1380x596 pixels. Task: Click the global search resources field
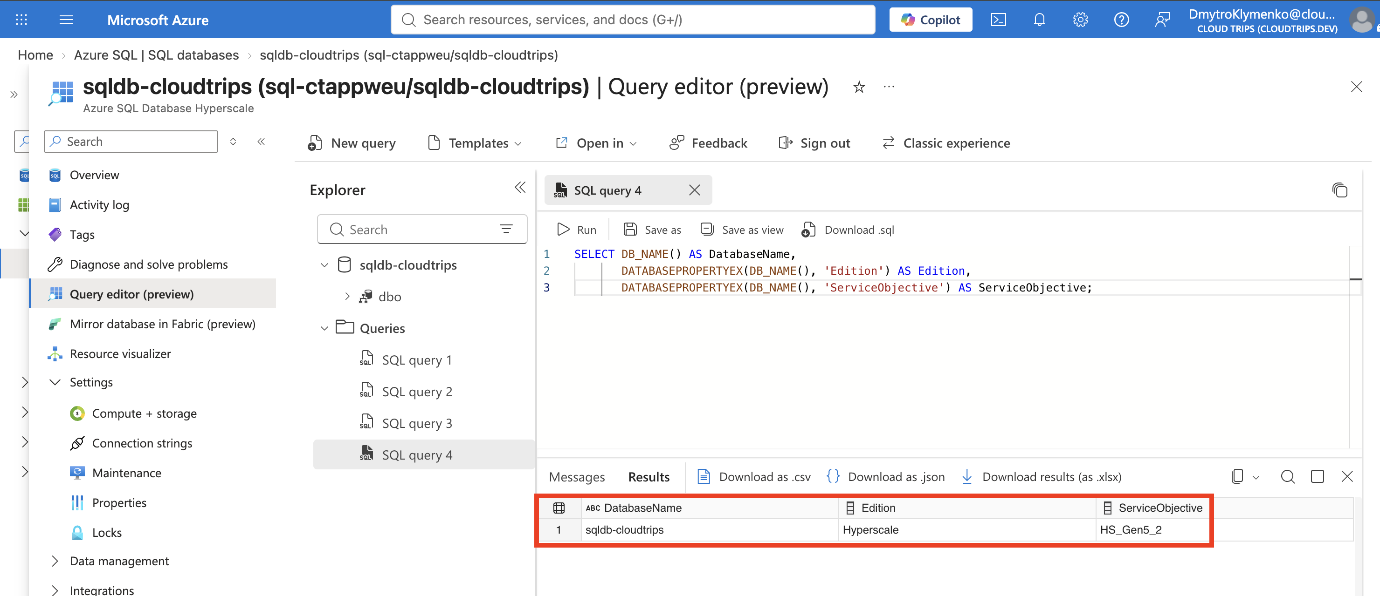[x=633, y=20]
